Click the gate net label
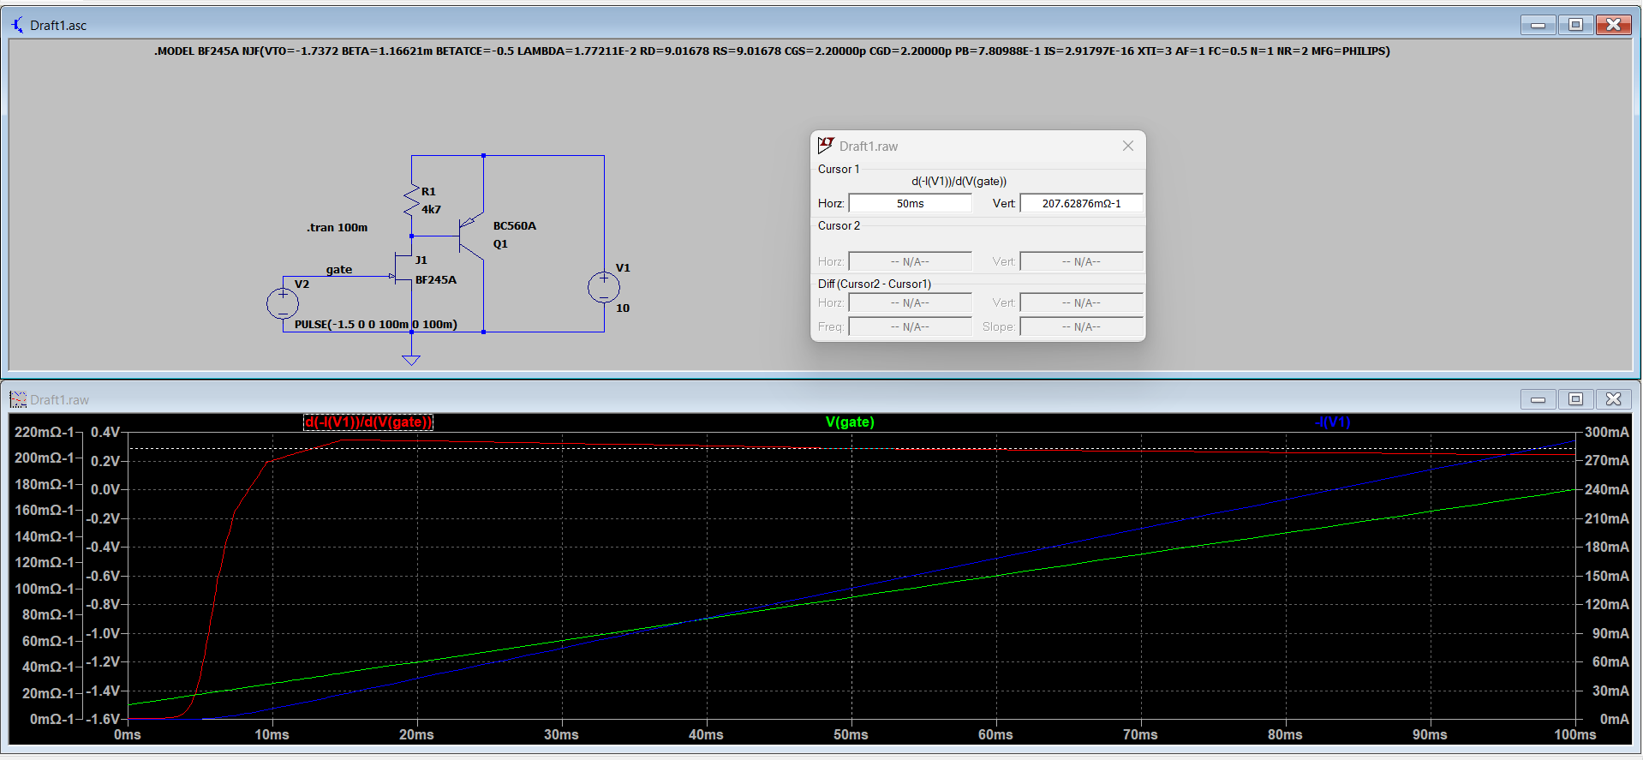 339,269
